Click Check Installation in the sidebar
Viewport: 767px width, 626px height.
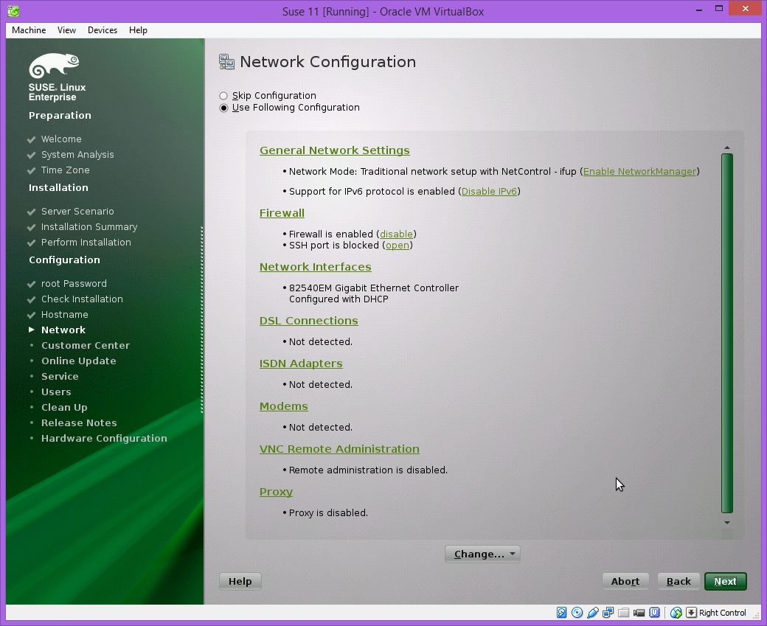(x=82, y=299)
